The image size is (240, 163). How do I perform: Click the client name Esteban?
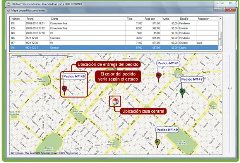click(55, 48)
